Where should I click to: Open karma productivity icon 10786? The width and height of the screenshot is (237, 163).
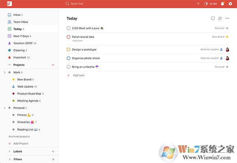pyautogui.click(x=206, y=4)
